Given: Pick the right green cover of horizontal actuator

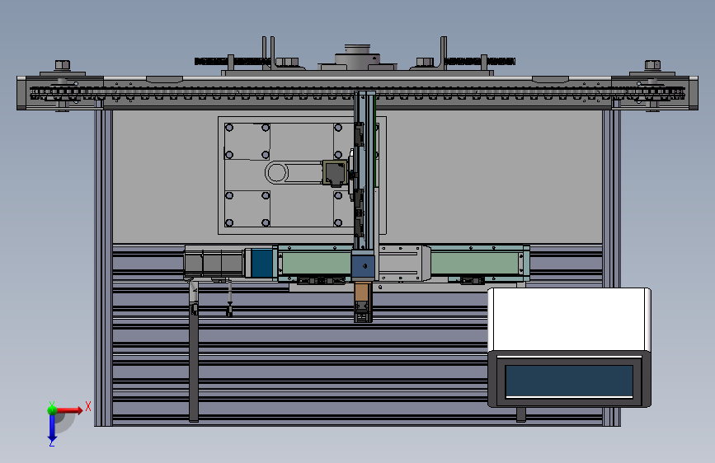Looking at the screenshot, I should pos(475,263).
